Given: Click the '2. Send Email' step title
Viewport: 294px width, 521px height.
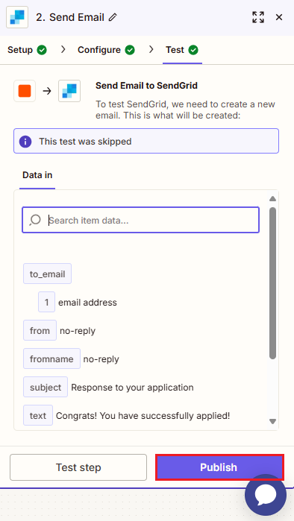Looking at the screenshot, I should (70, 17).
